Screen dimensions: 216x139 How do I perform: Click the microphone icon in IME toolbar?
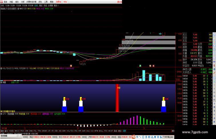click(x=146, y=137)
